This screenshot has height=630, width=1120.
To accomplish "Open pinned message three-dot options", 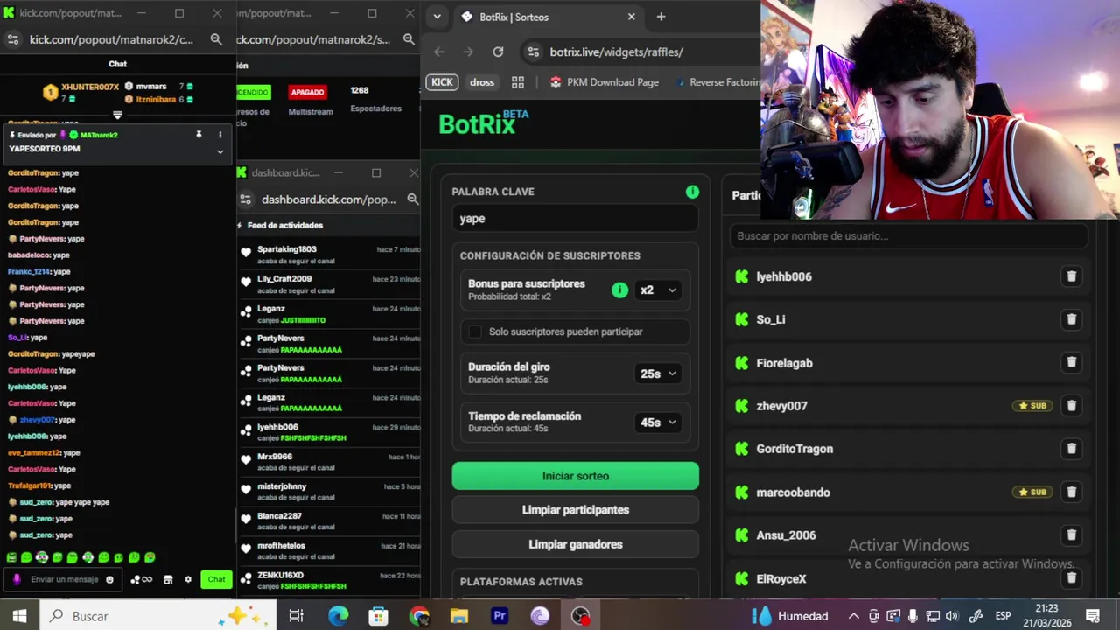I will pyautogui.click(x=220, y=135).
